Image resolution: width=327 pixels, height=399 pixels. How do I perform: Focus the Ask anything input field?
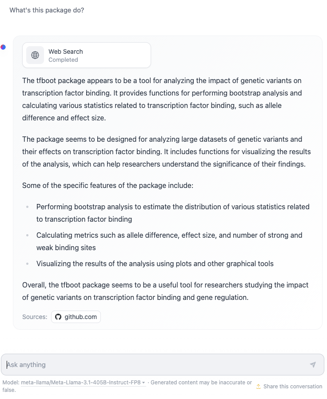click(163, 364)
